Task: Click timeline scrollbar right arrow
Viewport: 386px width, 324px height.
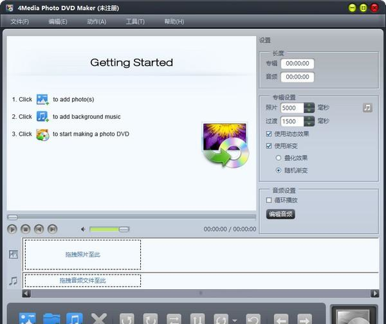Action: point(375,294)
